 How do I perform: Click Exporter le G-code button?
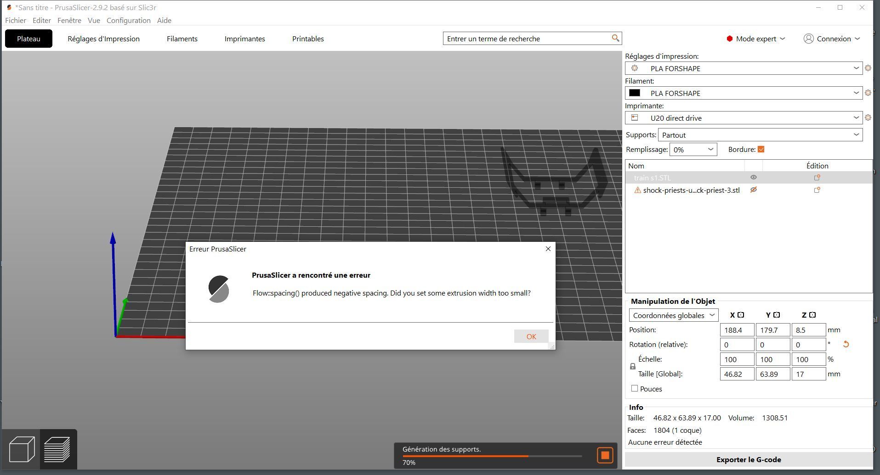point(748,459)
